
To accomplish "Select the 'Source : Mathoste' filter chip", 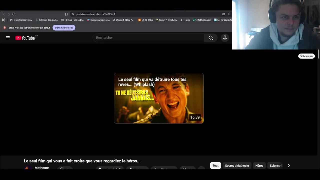I will pos(237,165).
